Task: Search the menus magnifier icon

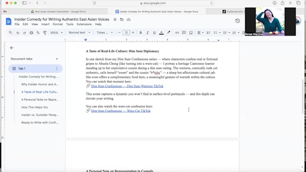Action: pyautogui.click(x=10, y=32)
